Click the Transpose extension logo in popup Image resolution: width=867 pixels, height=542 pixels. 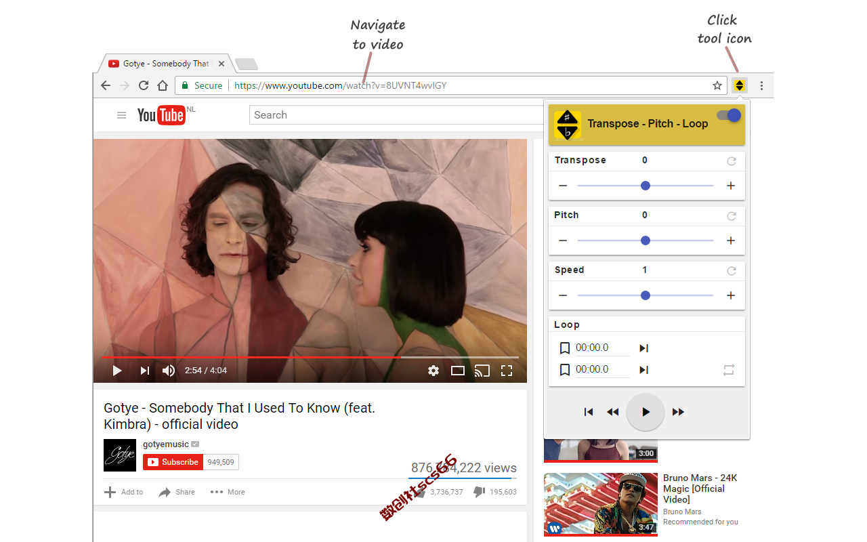point(568,125)
